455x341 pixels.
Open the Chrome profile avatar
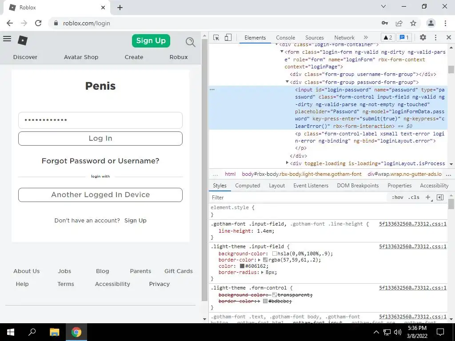click(x=431, y=23)
